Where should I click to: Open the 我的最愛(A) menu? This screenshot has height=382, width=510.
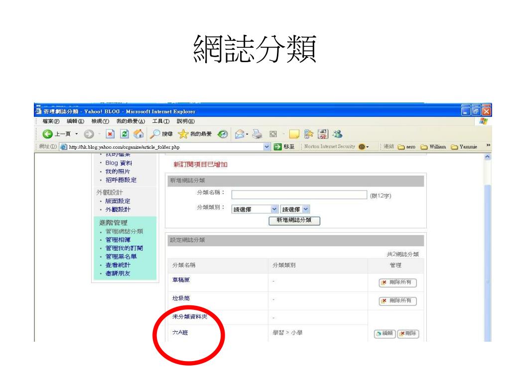(131, 121)
